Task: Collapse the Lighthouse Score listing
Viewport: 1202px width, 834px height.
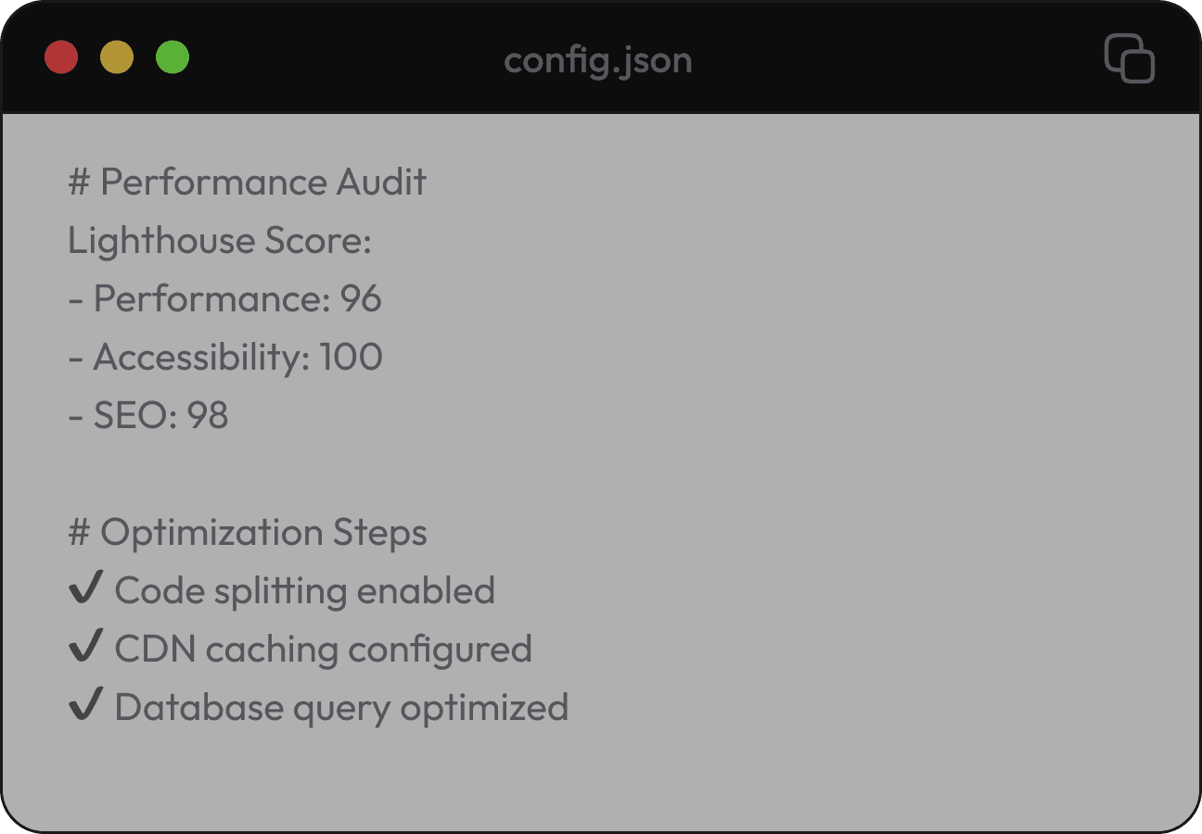Action: coord(219,240)
